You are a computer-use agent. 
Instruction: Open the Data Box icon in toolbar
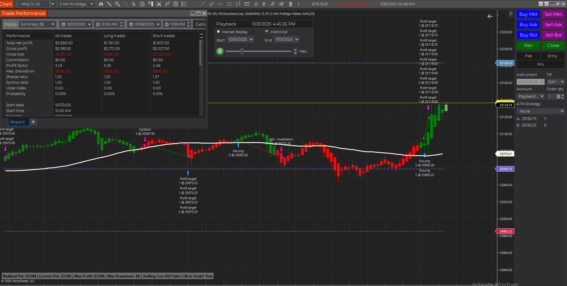[x=142, y=4]
